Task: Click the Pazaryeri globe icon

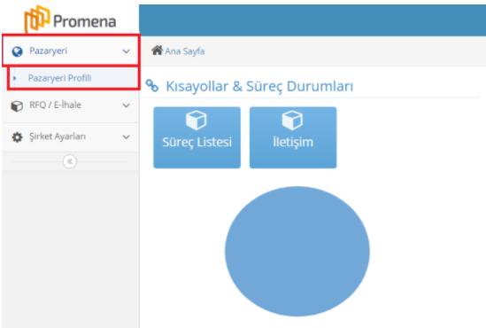Action: click(18, 51)
